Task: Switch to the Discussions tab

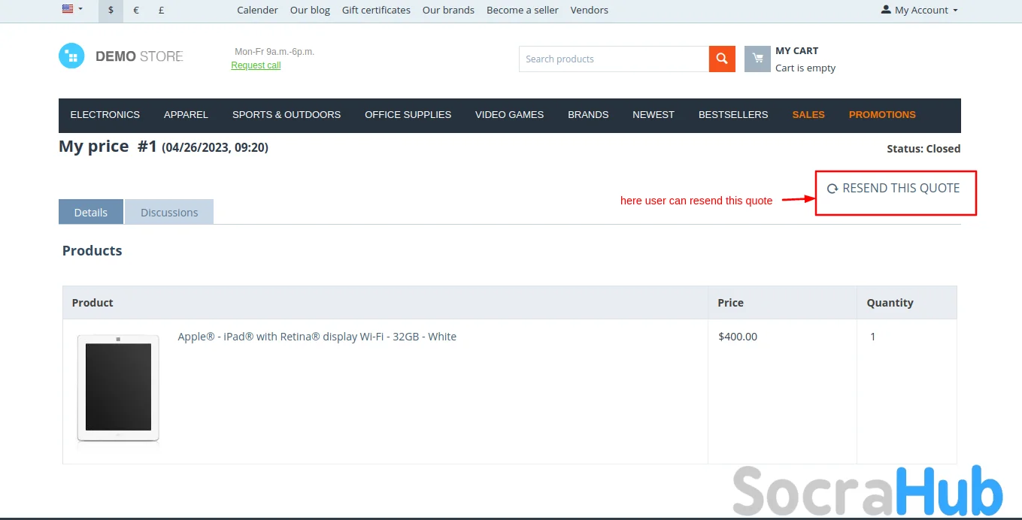Action: [169, 212]
